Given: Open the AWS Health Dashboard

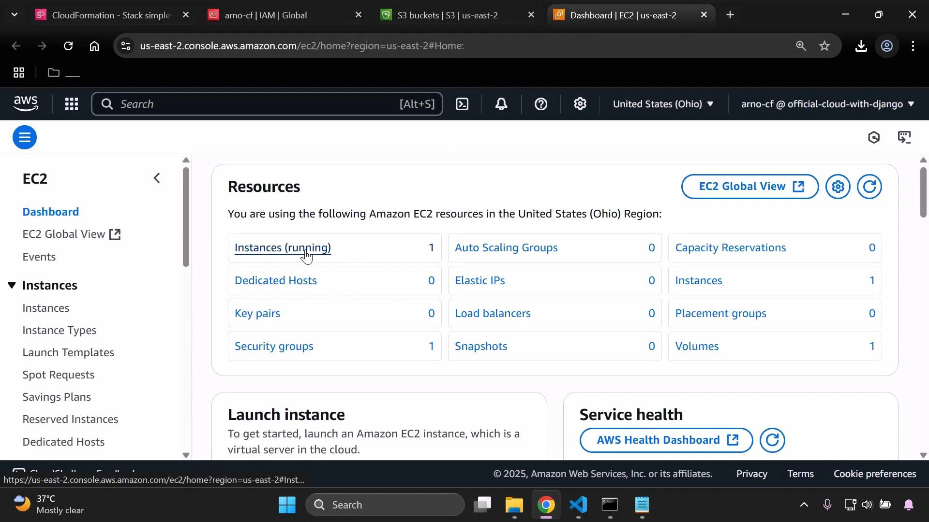Looking at the screenshot, I should [x=665, y=440].
